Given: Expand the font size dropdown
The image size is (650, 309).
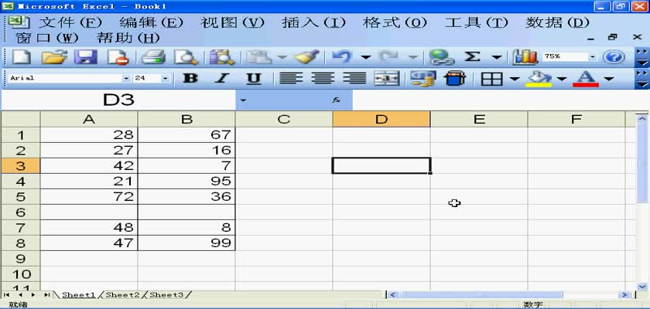Looking at the screenshot, I should [x=165, y=78].
